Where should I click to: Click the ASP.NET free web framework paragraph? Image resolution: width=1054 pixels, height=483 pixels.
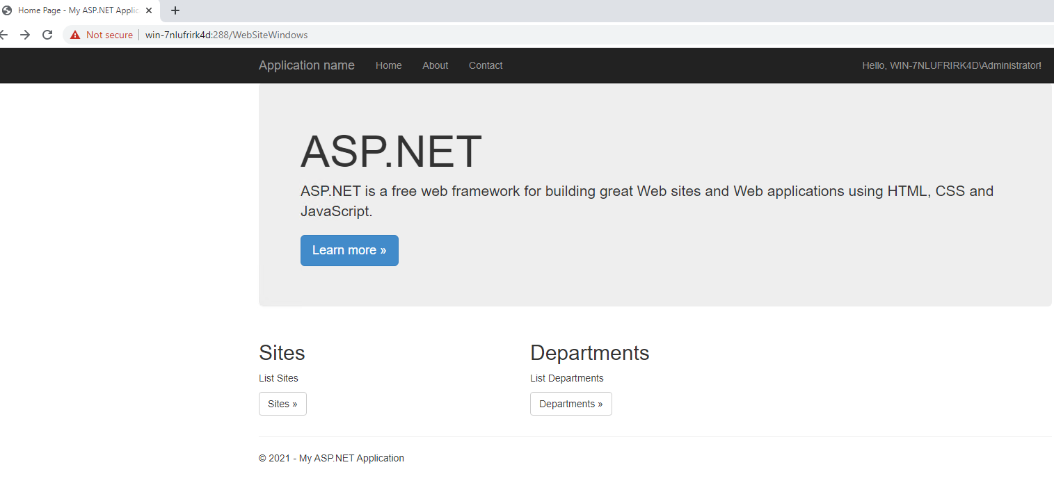(x=647, y=201)
